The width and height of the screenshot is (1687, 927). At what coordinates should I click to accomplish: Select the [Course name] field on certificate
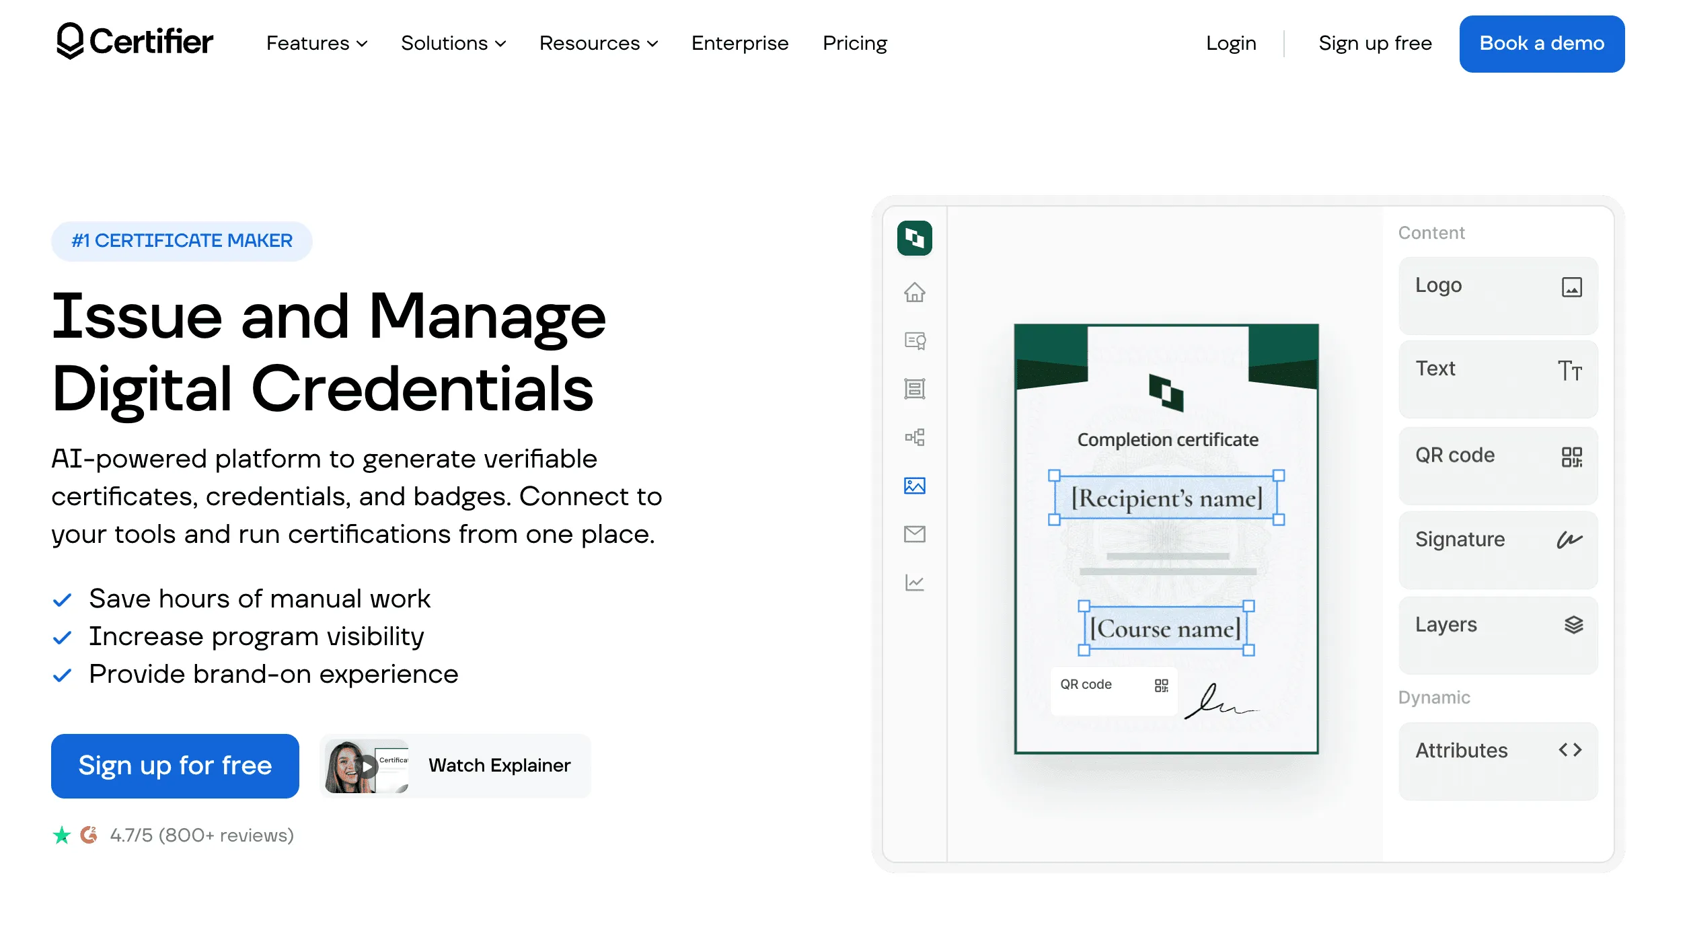point(1166,628)
